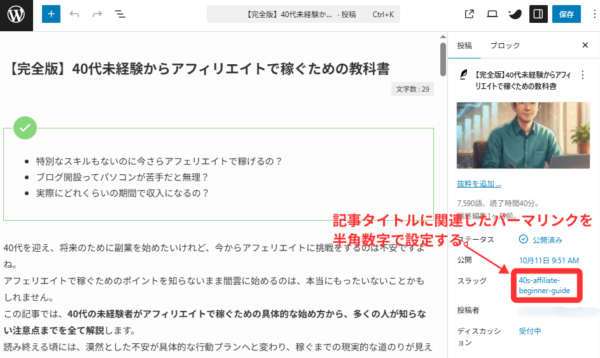600x358 pixels.
Task: Close the settings sidebar with X
Action: 585,45
